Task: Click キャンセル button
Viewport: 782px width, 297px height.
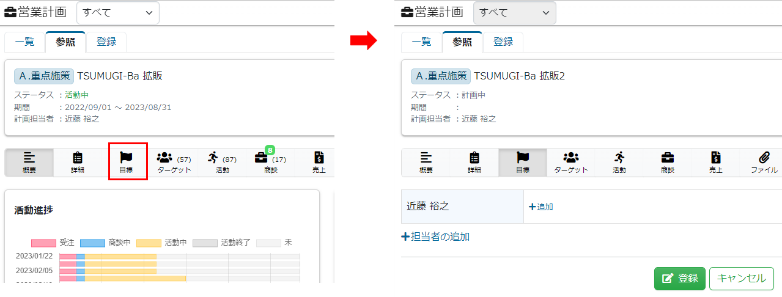Action: 742,278
